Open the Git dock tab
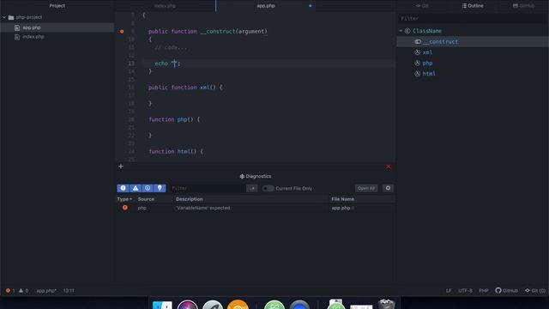The height and width of the screenshot is (309, 549). (x=422, y=6)
